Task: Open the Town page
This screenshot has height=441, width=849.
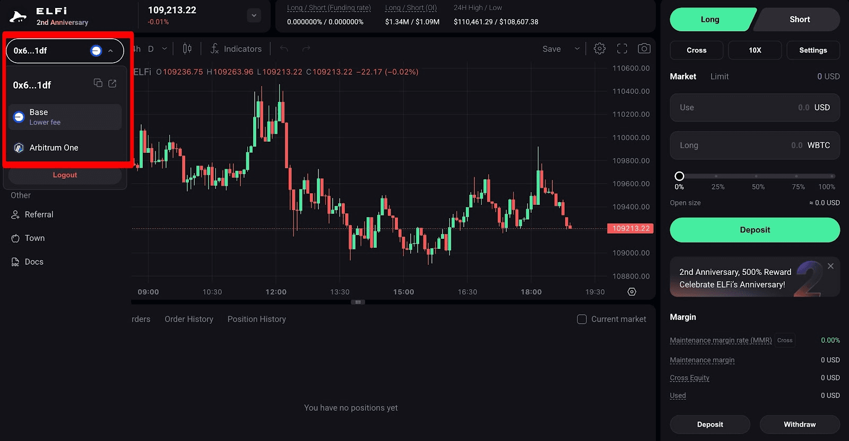Action: coord(28,238)
